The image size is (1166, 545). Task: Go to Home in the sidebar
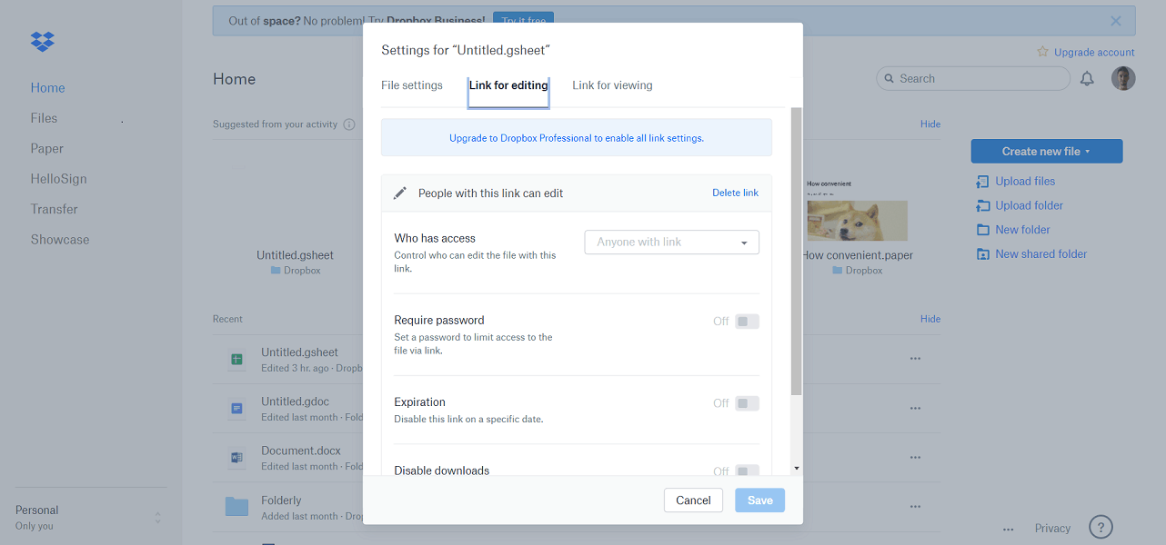coord(48,88)
